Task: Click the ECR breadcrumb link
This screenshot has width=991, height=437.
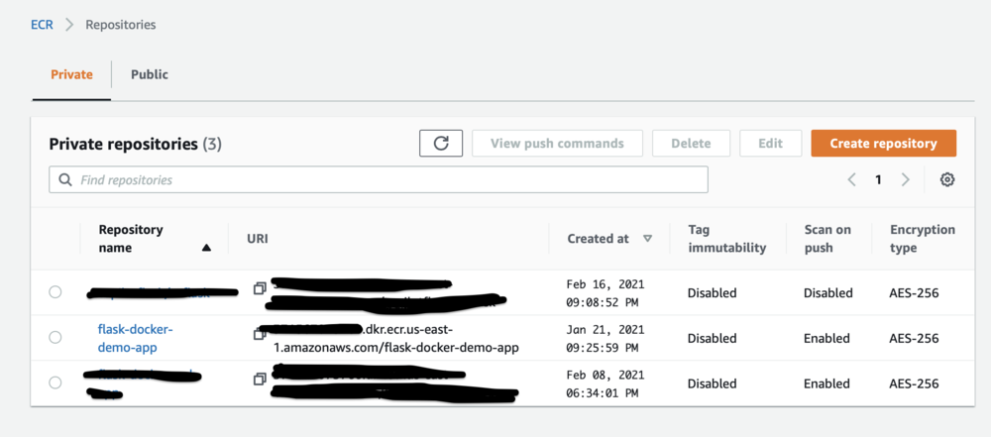Action: point(43,24)
